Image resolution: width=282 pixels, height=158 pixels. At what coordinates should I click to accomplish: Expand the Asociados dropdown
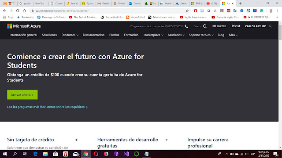(x=176, y=35)
